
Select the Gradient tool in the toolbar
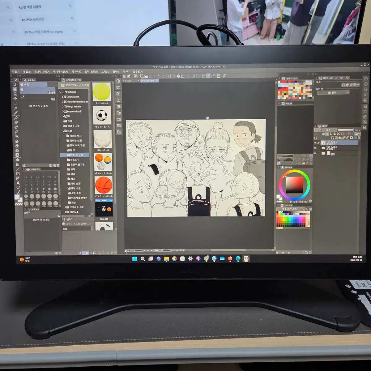(x=17, y=164)
